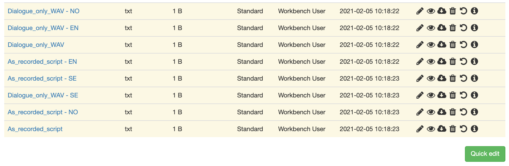The height and width of the screenshot is (166, 509).
Task: Revert Dialogue_only_WAV using undo icon
Action: pos(463,45)
